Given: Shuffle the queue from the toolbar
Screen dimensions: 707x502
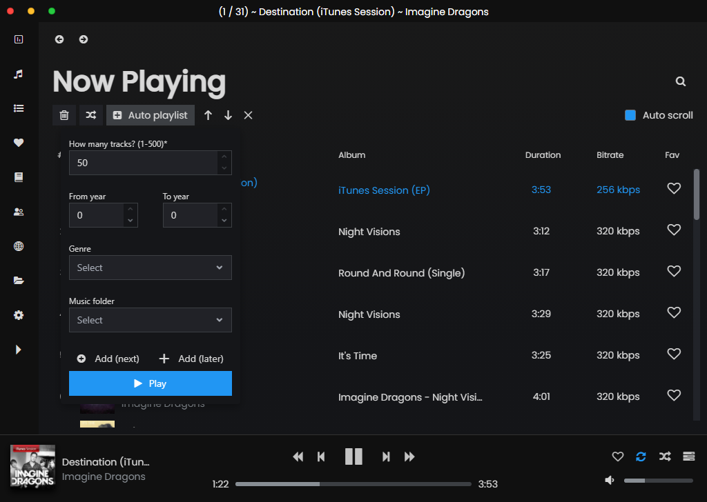Looking at the screenshot, I should (91, 115).
